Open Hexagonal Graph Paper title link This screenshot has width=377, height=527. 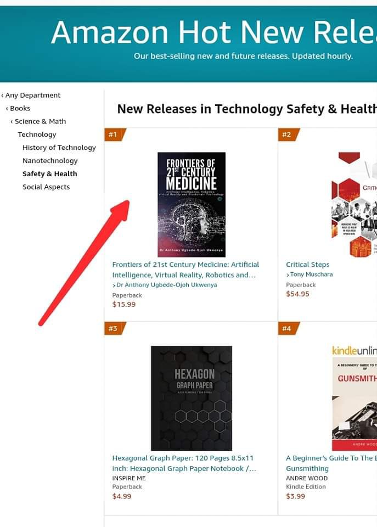[184, 463]
